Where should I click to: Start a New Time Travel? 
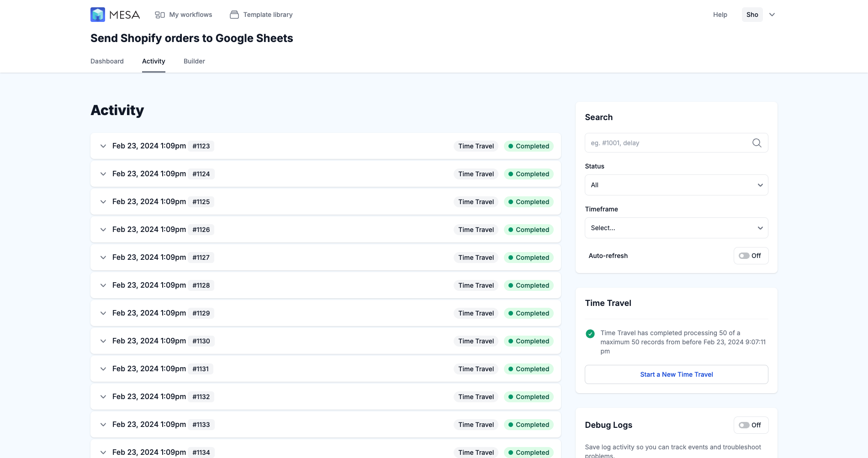coord(677,374)
